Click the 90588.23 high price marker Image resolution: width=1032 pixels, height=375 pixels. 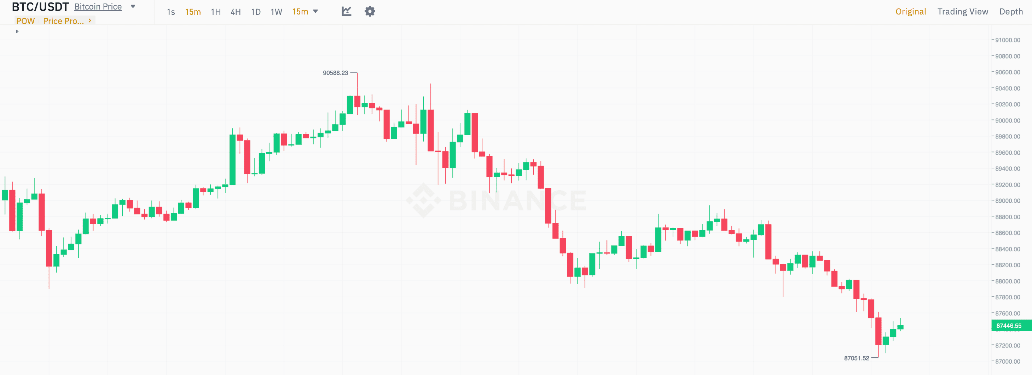[335, 73]
